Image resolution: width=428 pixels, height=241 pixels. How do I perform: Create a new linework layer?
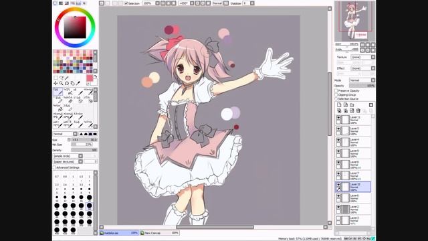click(x=346, y=105)
